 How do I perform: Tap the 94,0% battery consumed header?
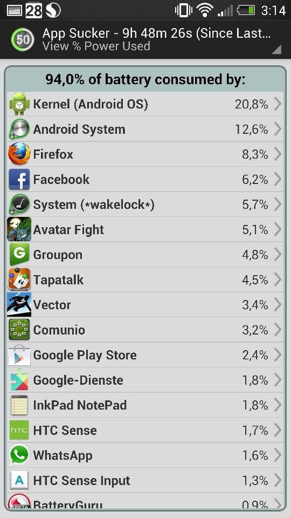point(145,79)
